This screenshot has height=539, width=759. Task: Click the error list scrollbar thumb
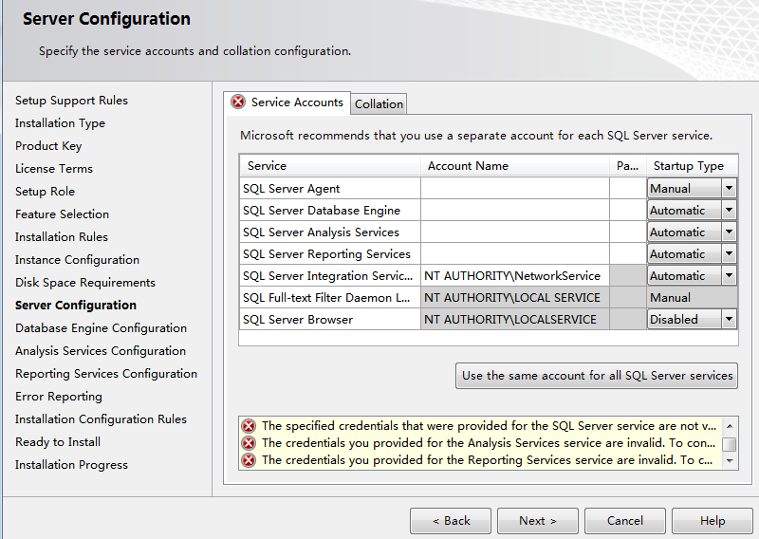[729, 443]
